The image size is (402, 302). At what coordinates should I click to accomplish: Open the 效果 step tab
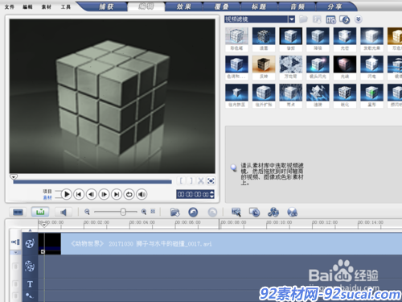click(x=184, y=6)
